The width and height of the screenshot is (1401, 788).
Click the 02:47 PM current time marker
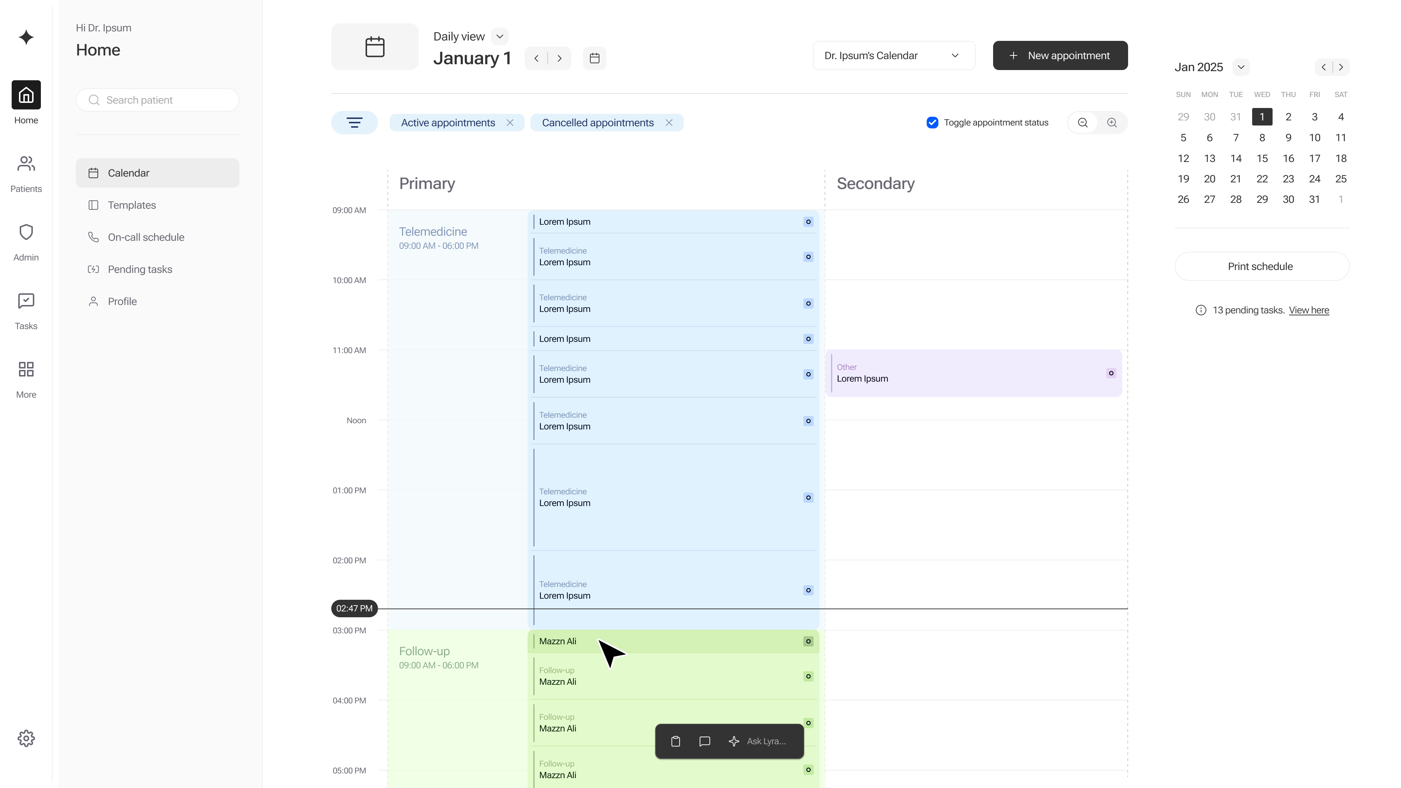point(354,609)
